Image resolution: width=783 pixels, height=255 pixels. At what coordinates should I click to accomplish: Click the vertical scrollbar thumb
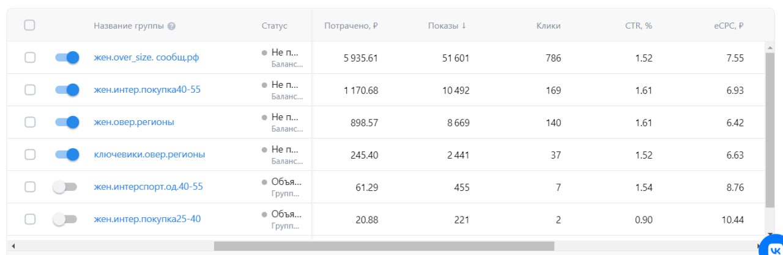pos(770,128)
